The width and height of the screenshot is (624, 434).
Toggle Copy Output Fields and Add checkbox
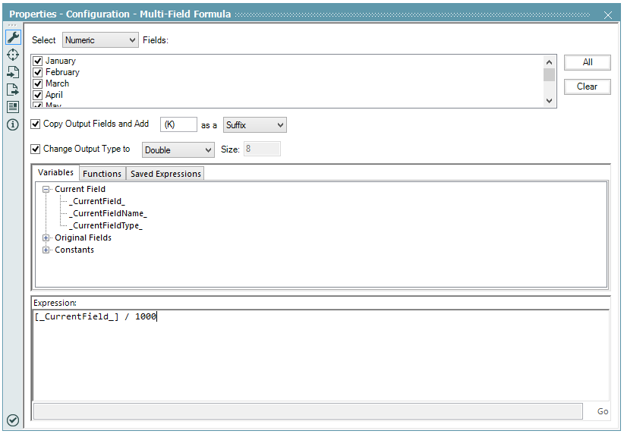[x=36, y=124]
